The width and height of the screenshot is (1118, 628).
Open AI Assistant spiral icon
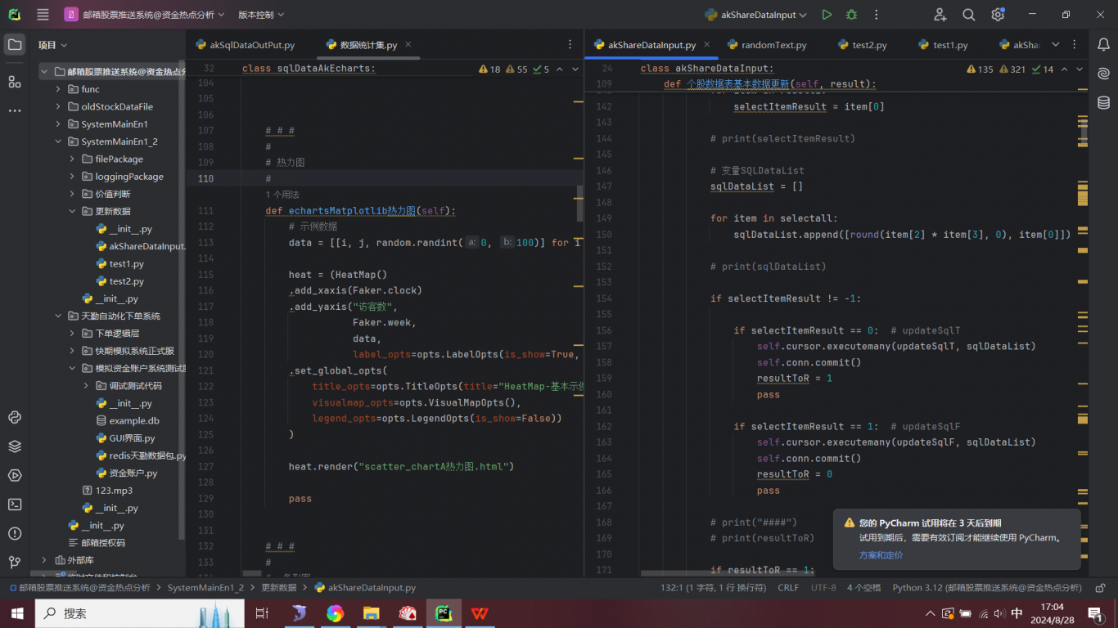click(x=1103, y=74)
